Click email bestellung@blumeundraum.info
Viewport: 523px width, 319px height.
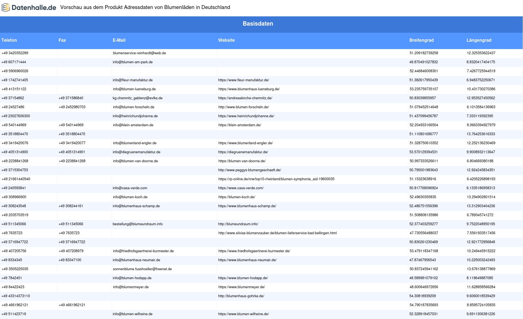coord(138,224)
